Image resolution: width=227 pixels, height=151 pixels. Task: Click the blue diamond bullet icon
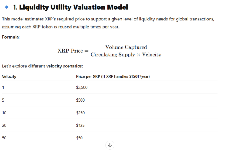pyautogui.click(x=6, y=7)
